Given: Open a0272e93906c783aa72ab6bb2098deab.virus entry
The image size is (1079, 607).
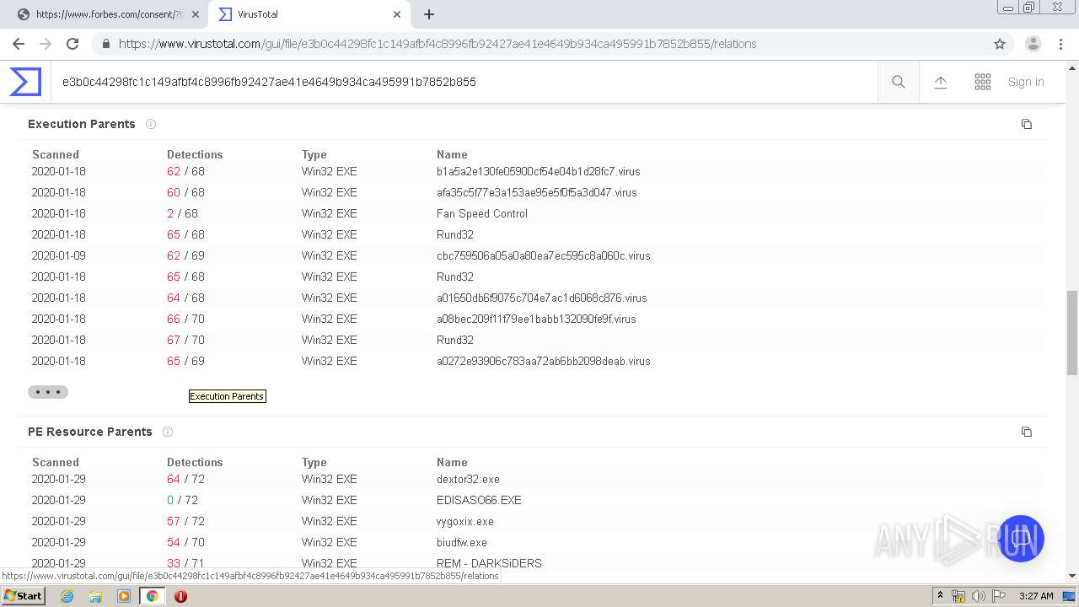Looking at the screenshot, I should click(543, 361).
